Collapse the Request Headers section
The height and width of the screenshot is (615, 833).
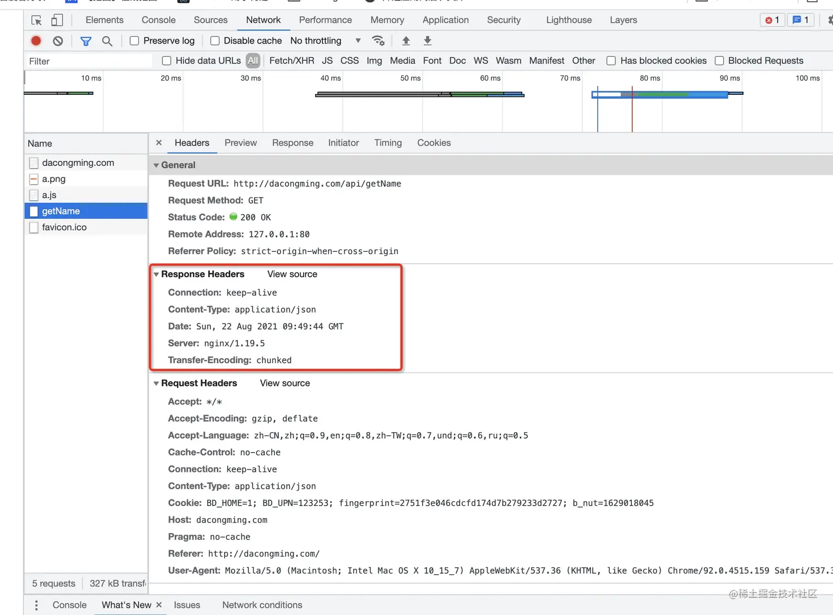(156, 384)
